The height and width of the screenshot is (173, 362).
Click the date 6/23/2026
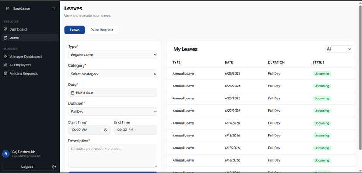(x=233, y=98)
